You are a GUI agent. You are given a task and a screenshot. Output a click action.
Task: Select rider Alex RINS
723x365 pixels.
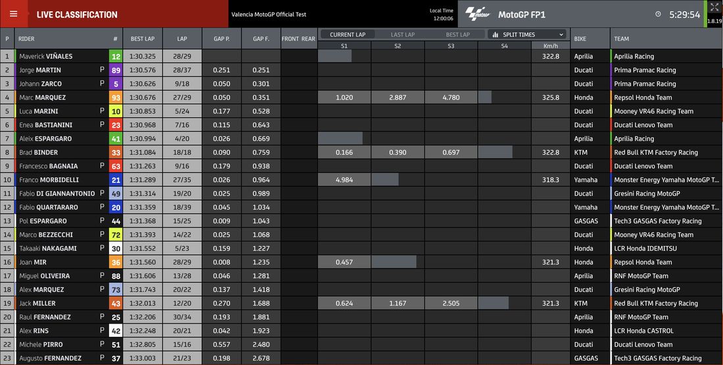[x=34, y=331]
